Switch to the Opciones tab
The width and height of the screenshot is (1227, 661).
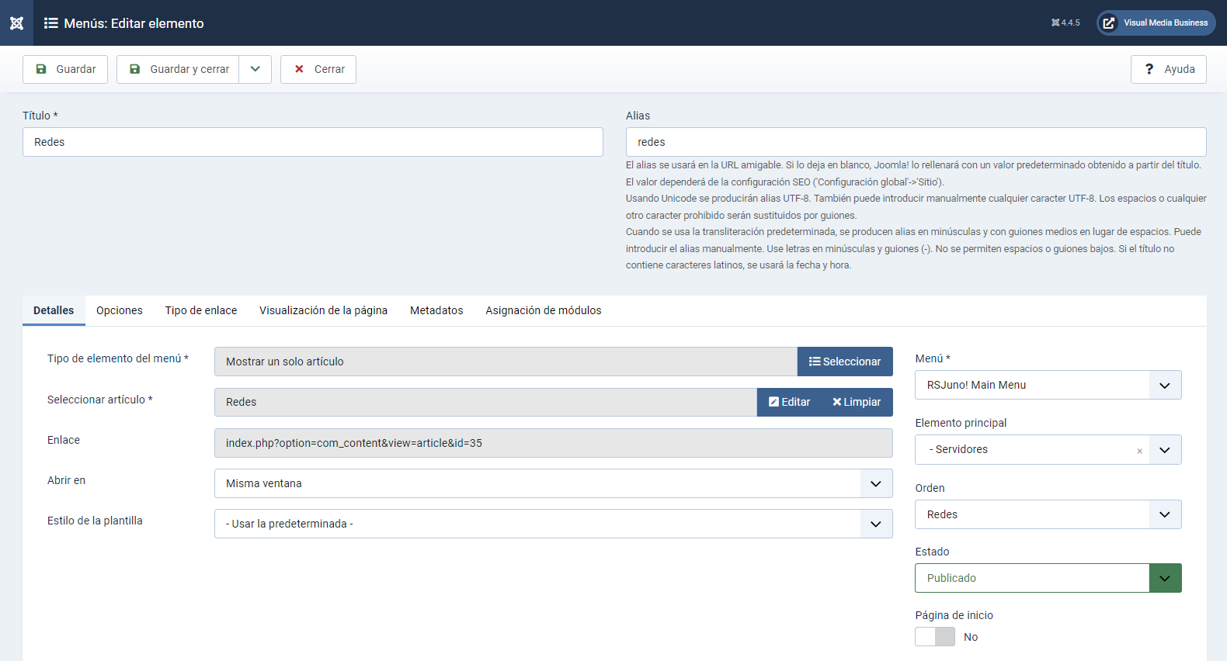120,310
